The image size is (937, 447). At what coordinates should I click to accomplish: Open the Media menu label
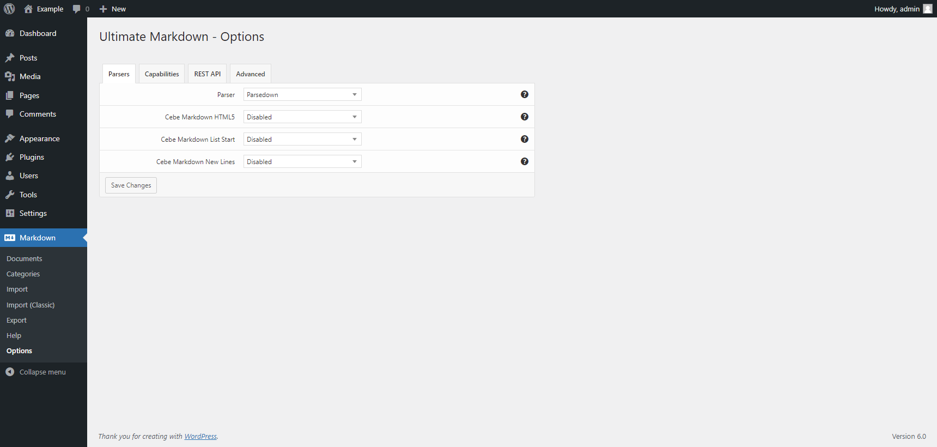click(x=30, y=76)
